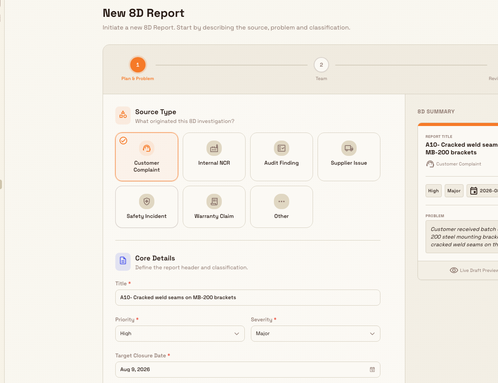Click the New 8D Report heading
498x383 pixels.
pyautogui.click(x=143, y=13)
